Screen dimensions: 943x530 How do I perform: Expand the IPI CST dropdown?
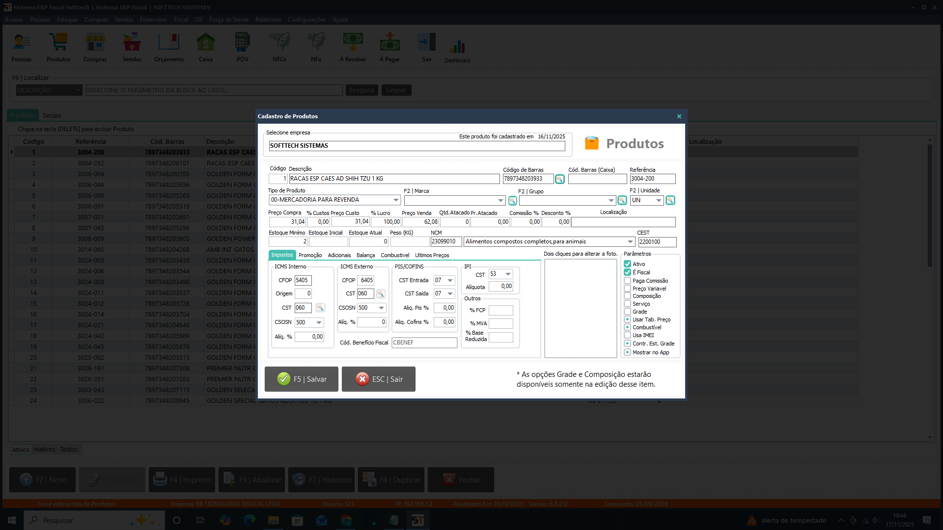point(508,274)
